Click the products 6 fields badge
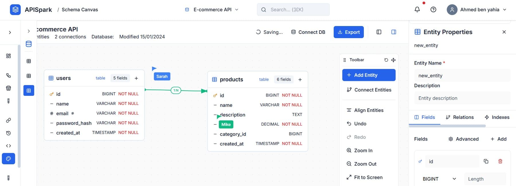Screen dimensions: 516x186 284,79
